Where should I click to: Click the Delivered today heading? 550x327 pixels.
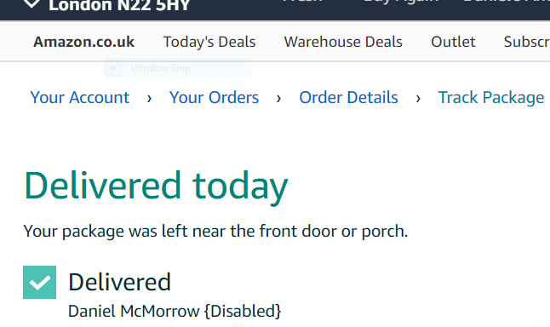156,187
